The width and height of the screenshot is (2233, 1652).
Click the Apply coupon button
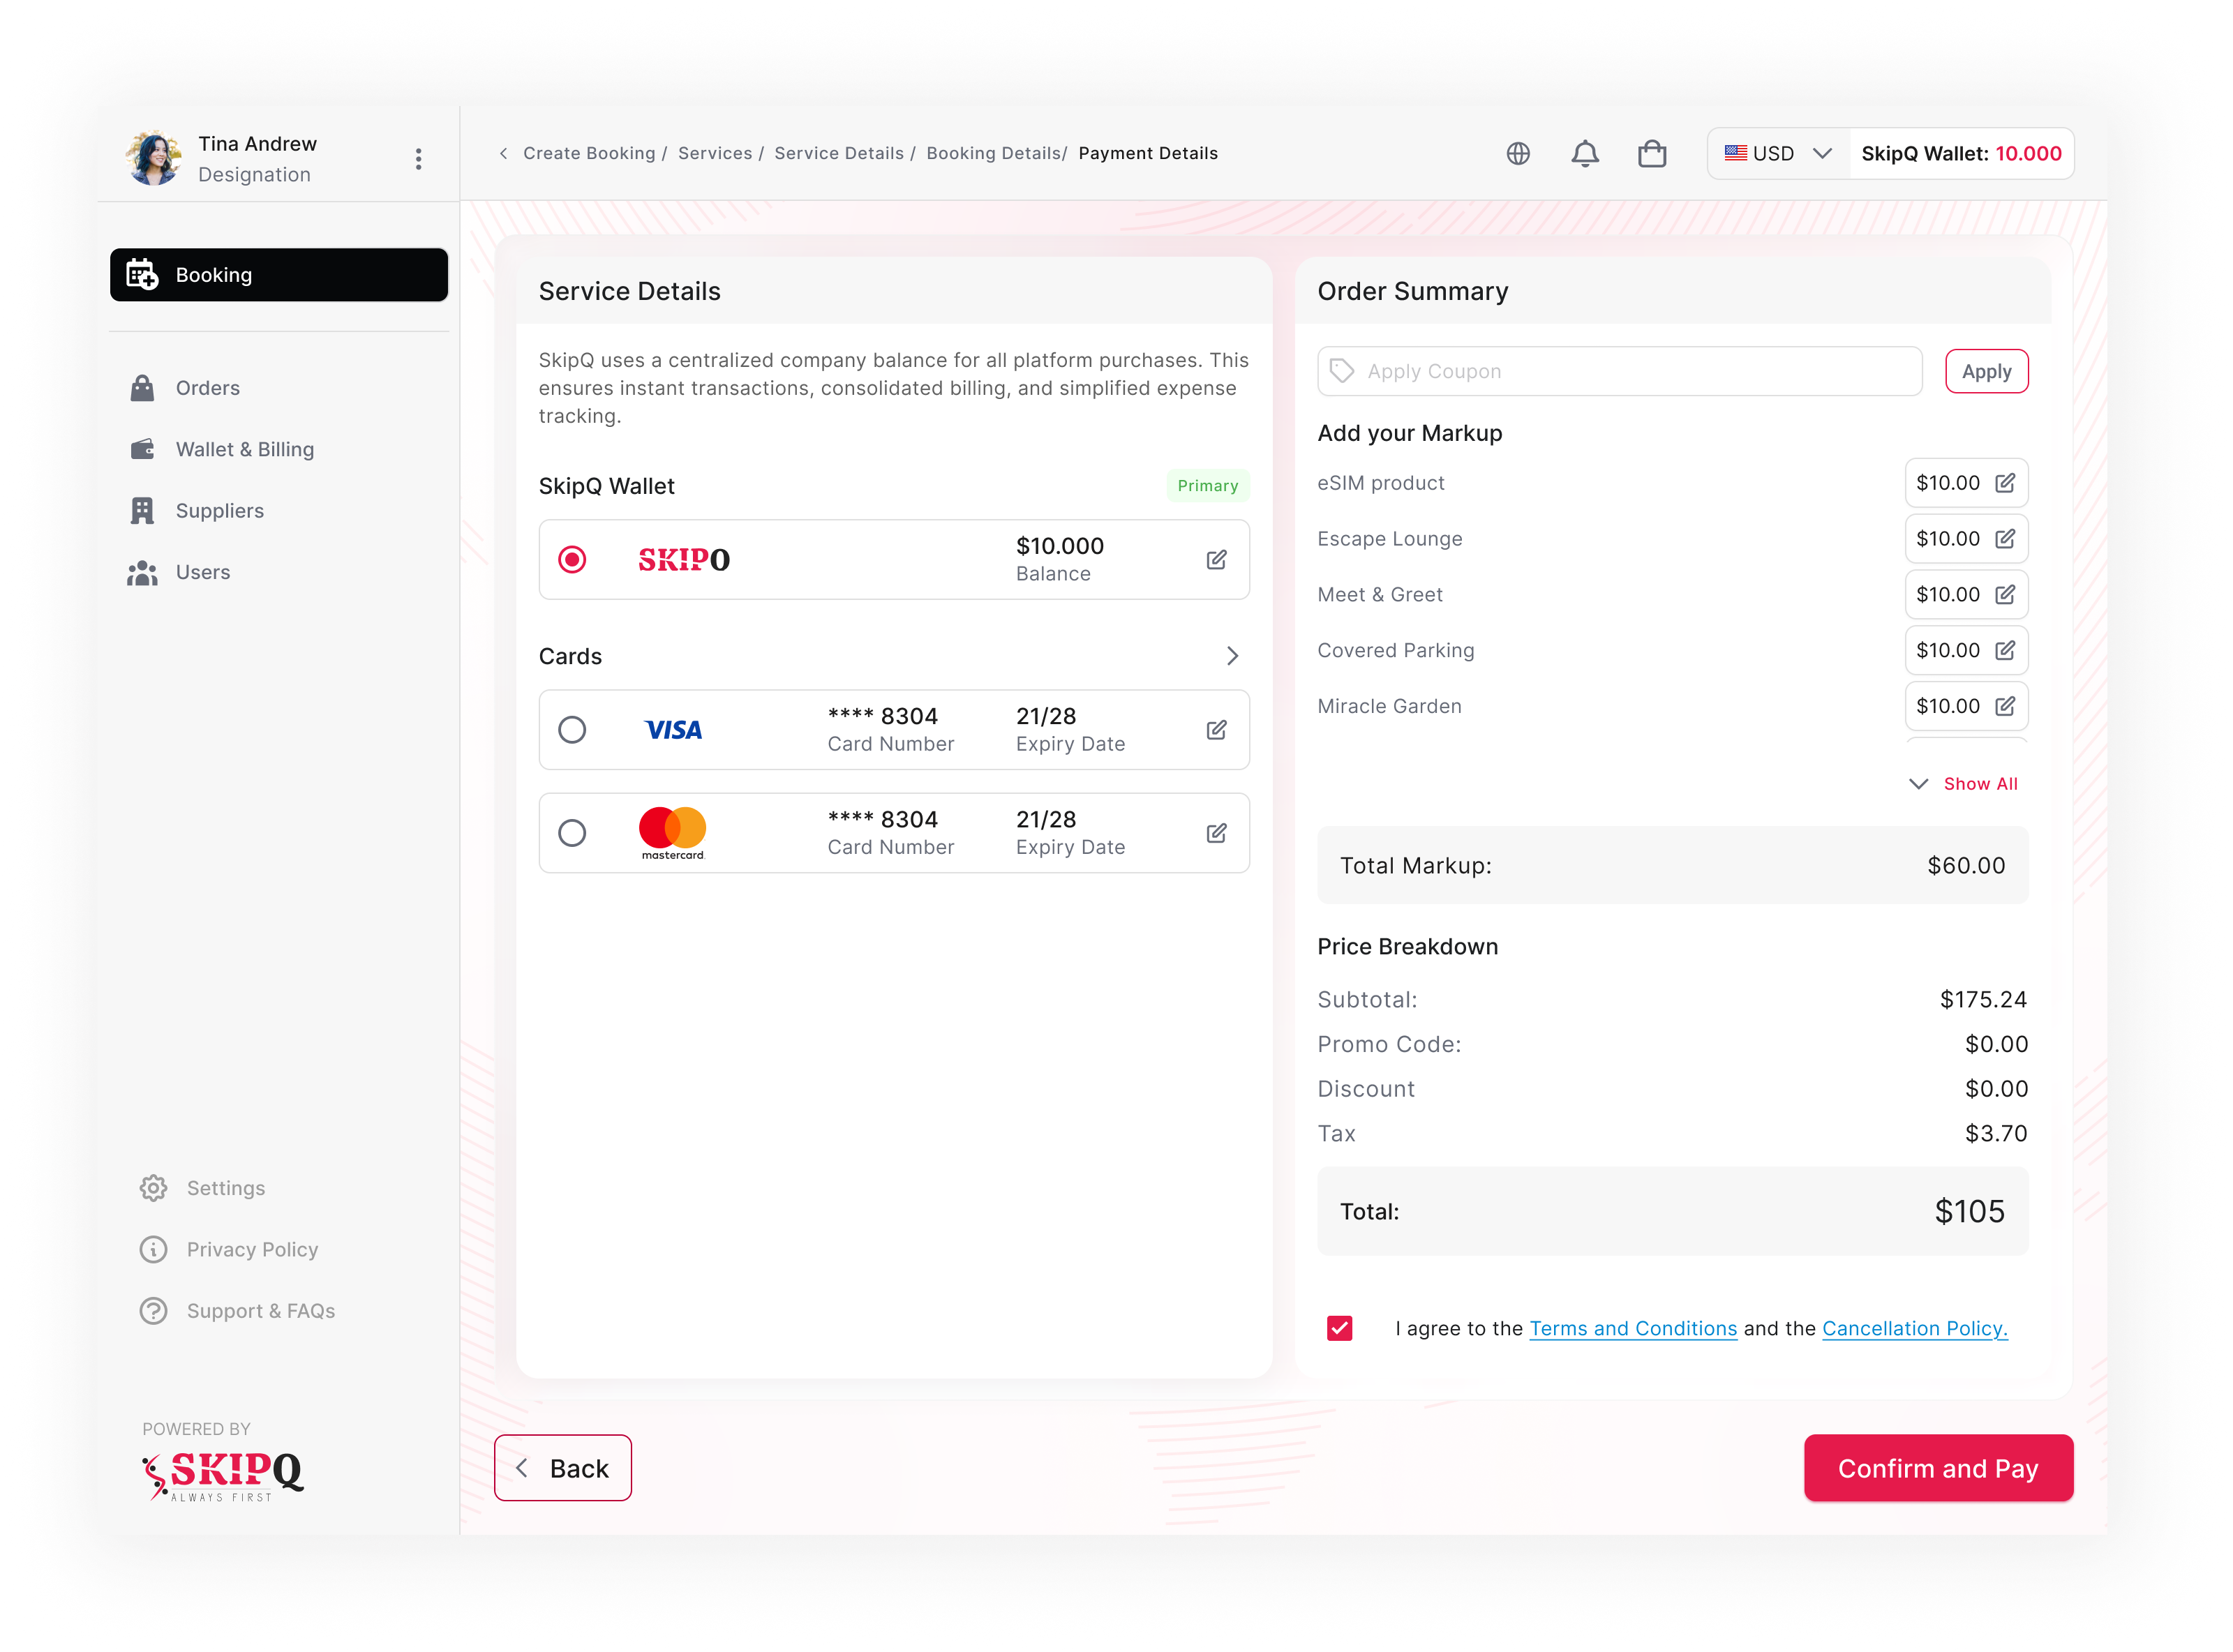click(x=1986, y=371)
